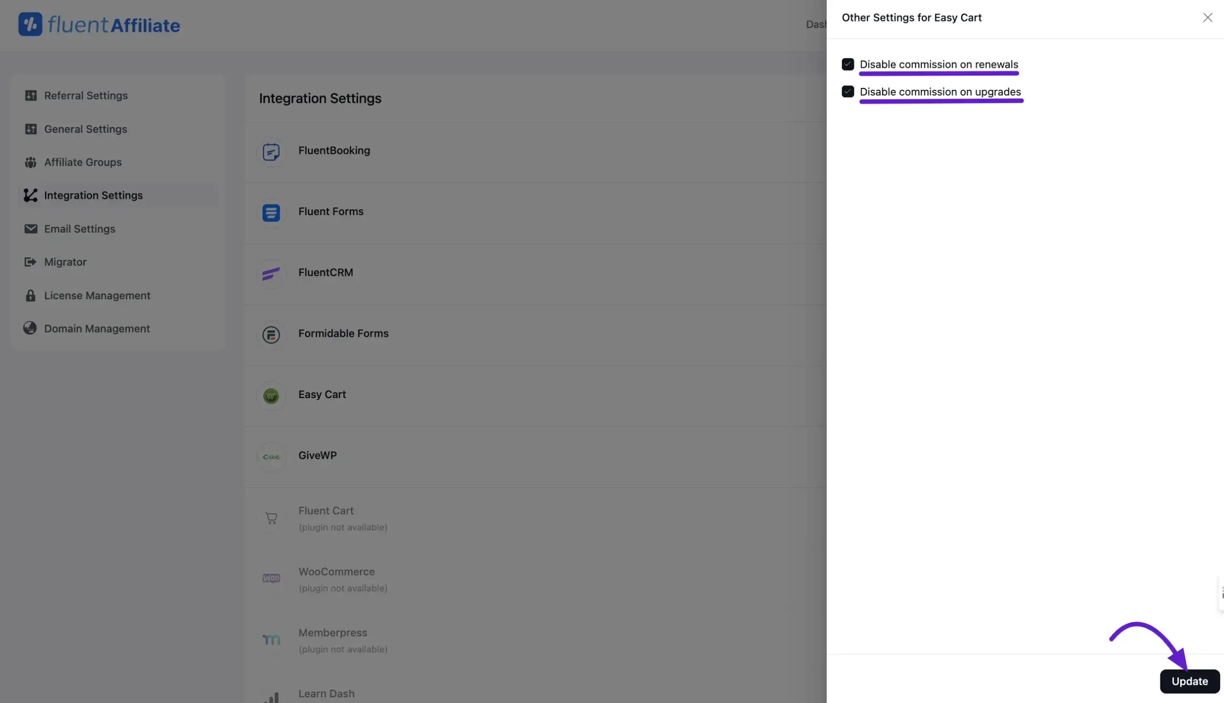
Task: Open the FluentBooking integration icon
Action: tap(271, 151)
